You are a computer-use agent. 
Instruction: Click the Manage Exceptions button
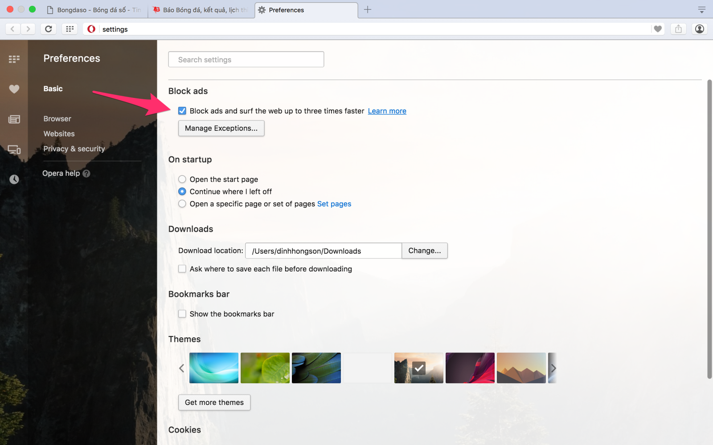221,128
